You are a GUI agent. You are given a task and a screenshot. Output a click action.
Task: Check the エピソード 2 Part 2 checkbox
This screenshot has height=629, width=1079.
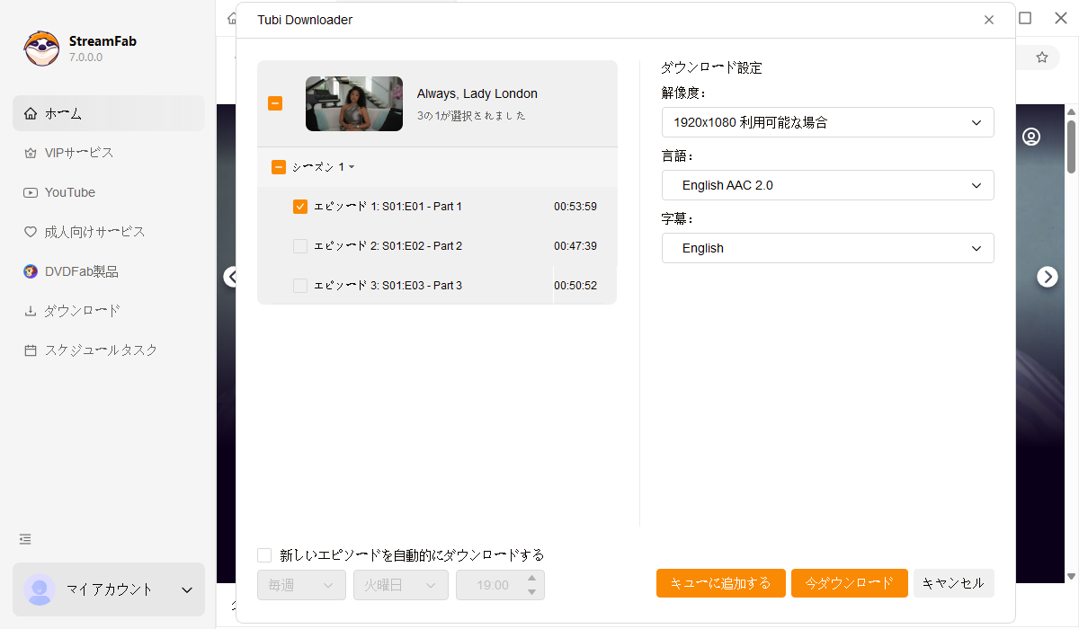pos(300,246)
